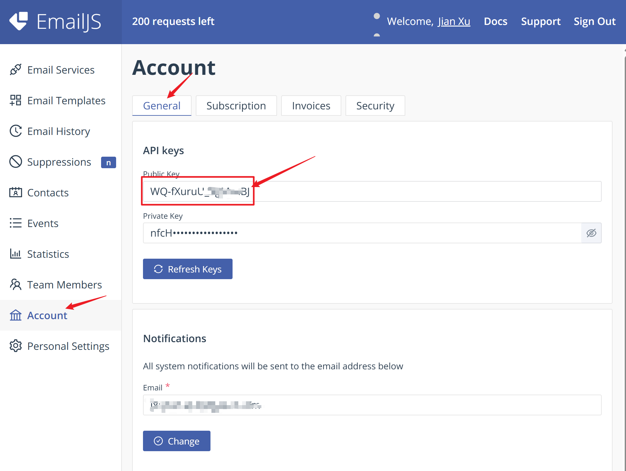Go to Email Services in sidebar

click(61, 70)
